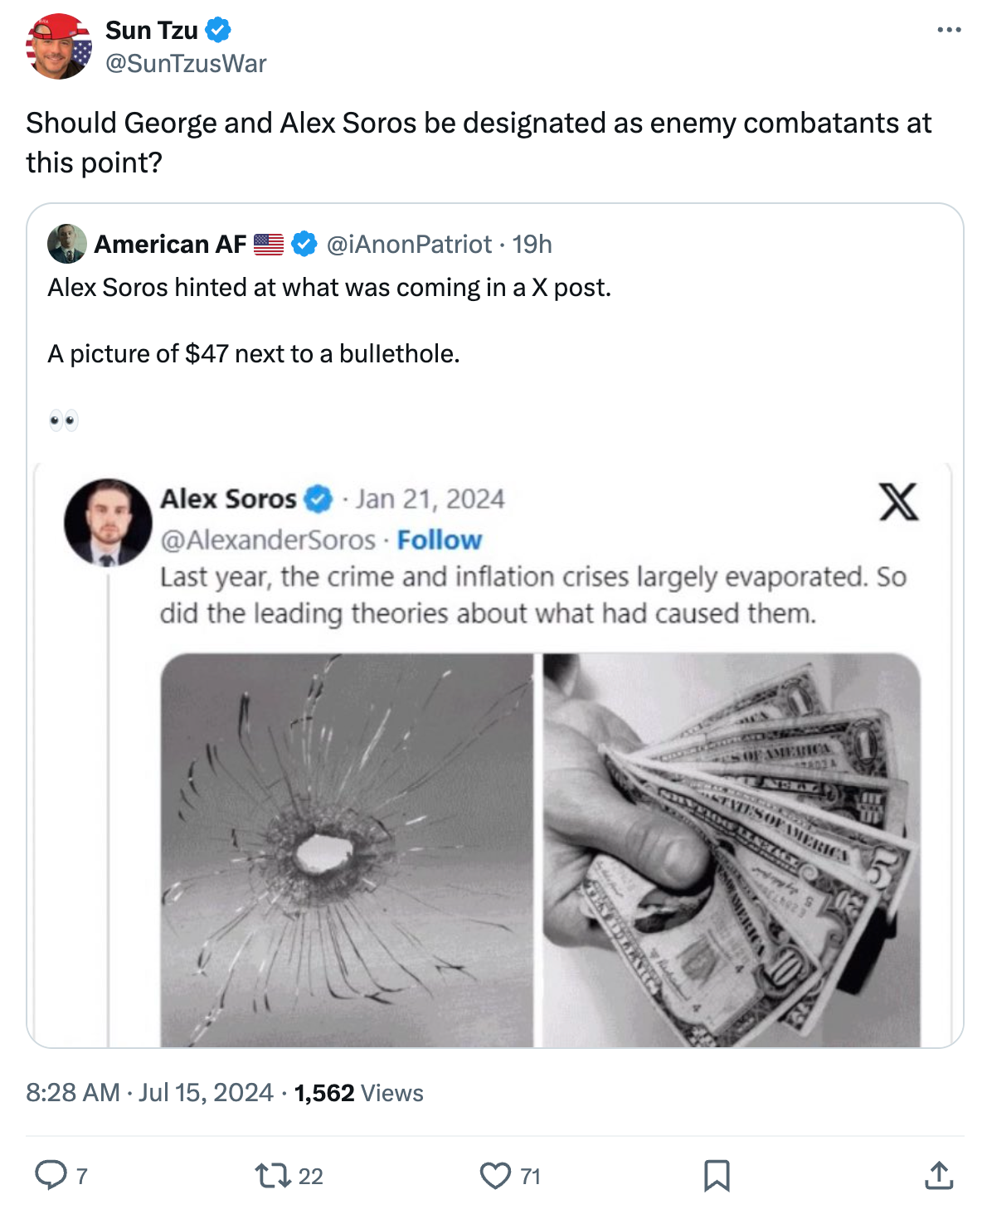
Task: Like the post with the heart icon
Action: click(x=495, y=1175)
